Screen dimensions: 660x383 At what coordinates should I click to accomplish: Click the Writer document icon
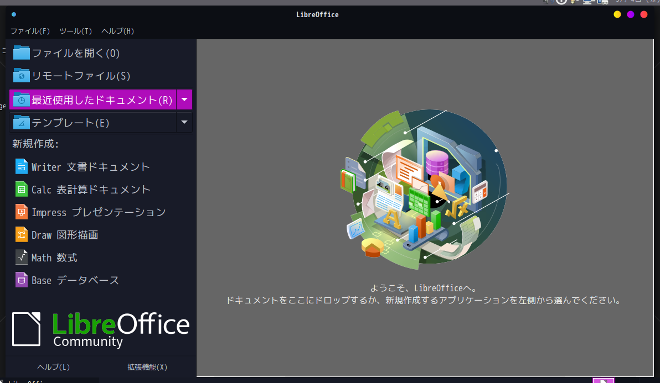(x=22, y=167)
